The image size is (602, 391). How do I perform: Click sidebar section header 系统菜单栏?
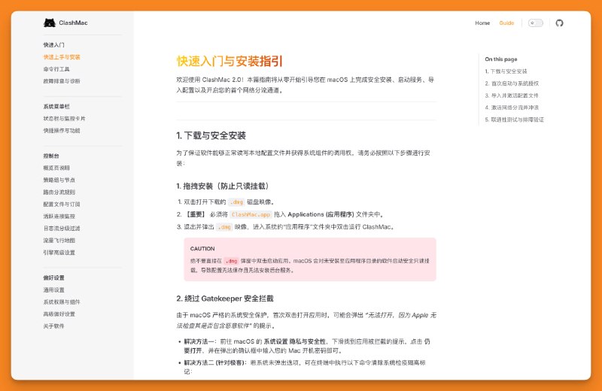[56, 106]
